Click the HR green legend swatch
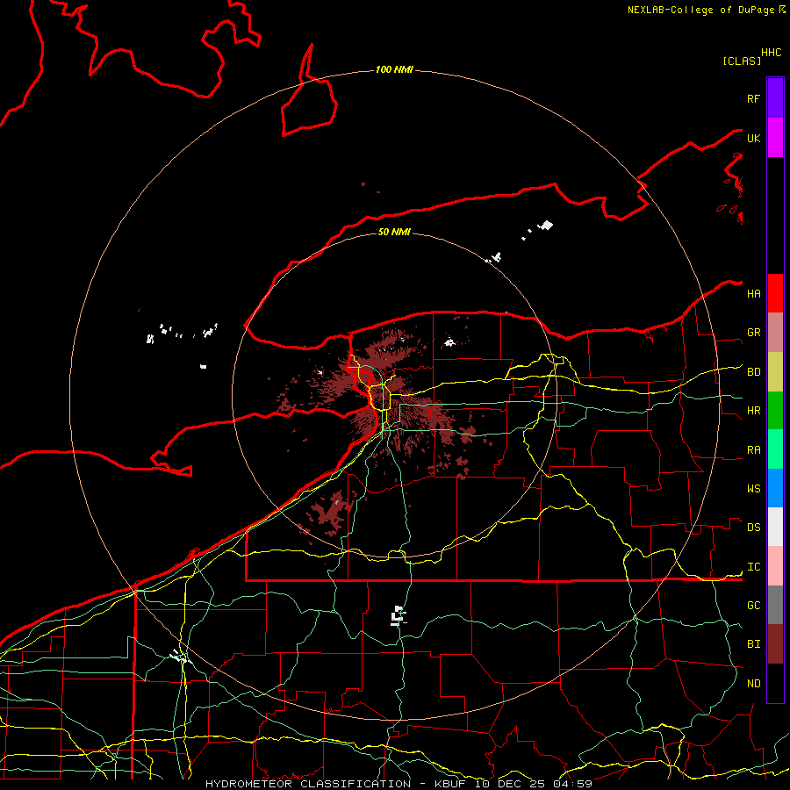The image size is (790, 790). pyautogui.click(x=775, y=411)
